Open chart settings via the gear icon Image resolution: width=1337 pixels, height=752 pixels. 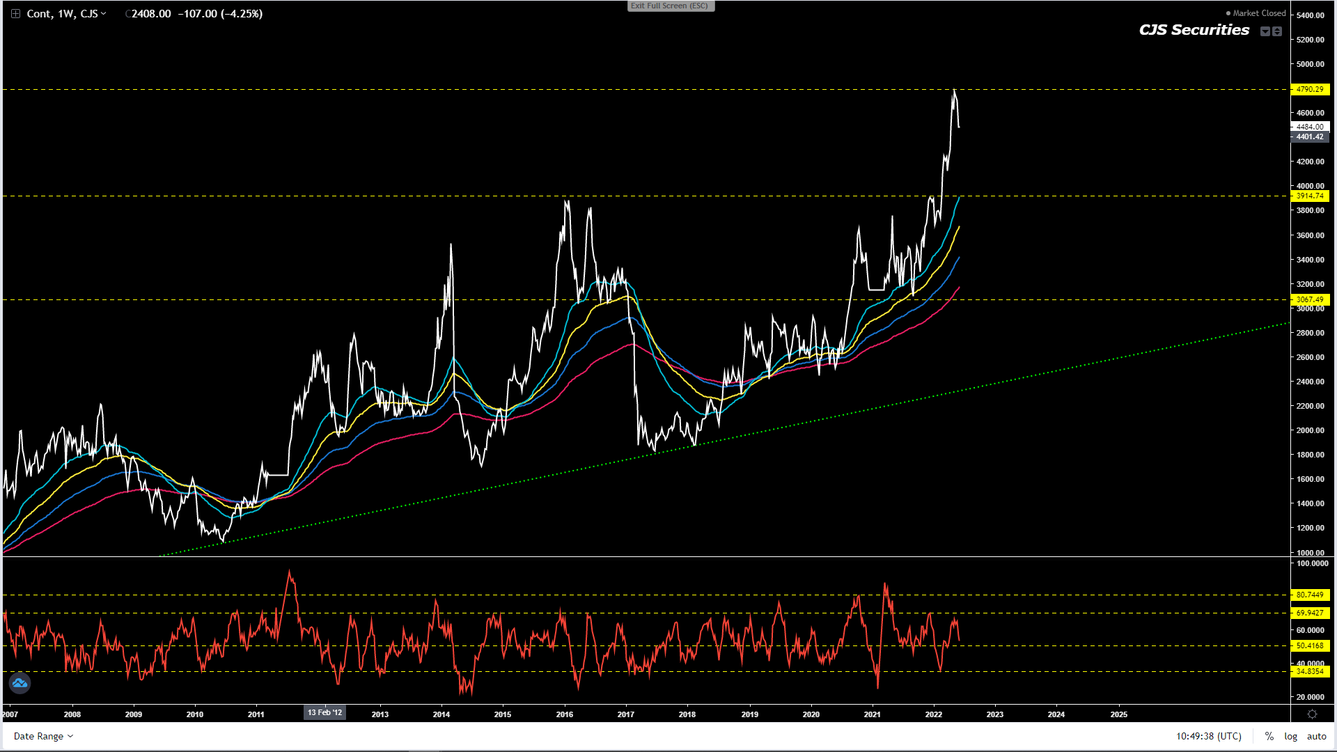coord(1312,714)
